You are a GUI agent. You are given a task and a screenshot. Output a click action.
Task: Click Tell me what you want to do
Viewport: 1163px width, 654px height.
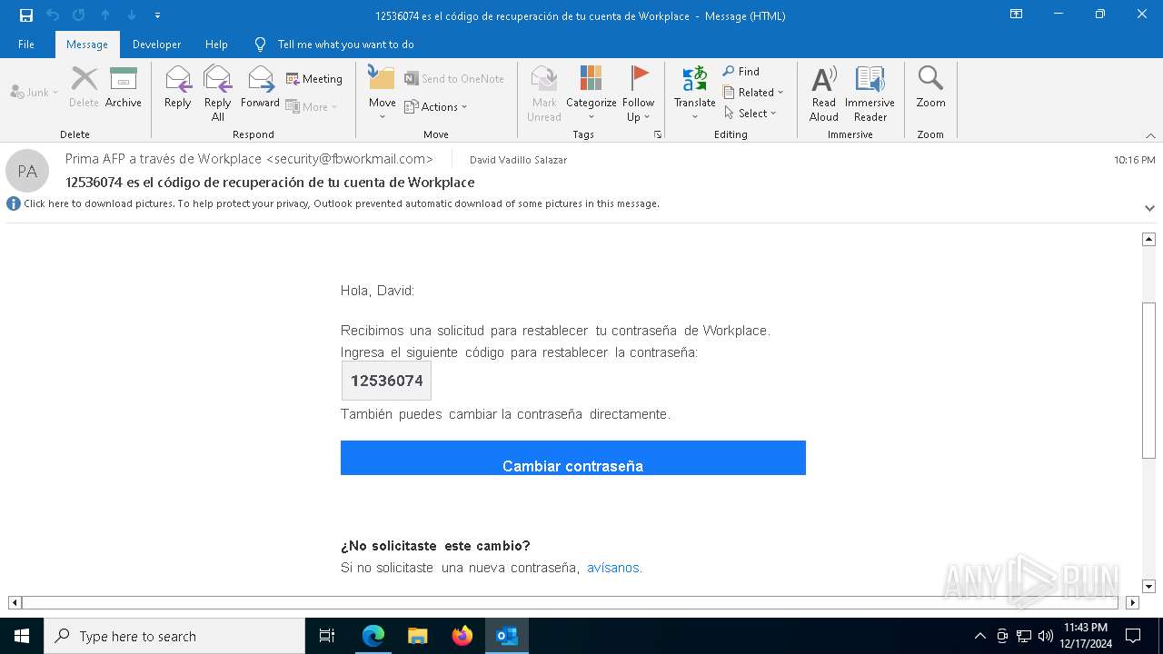(x=345, y=45)
